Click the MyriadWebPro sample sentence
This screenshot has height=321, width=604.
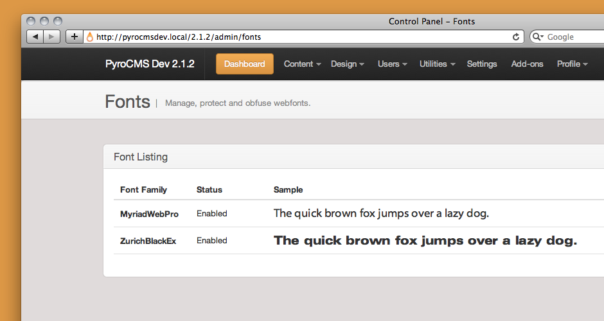pyautogui.click(x=381, y=213)
